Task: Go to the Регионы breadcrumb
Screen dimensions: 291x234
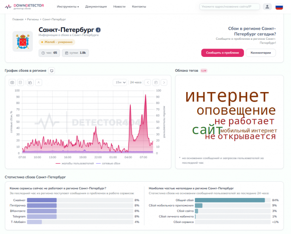Action: click(33, 19)
